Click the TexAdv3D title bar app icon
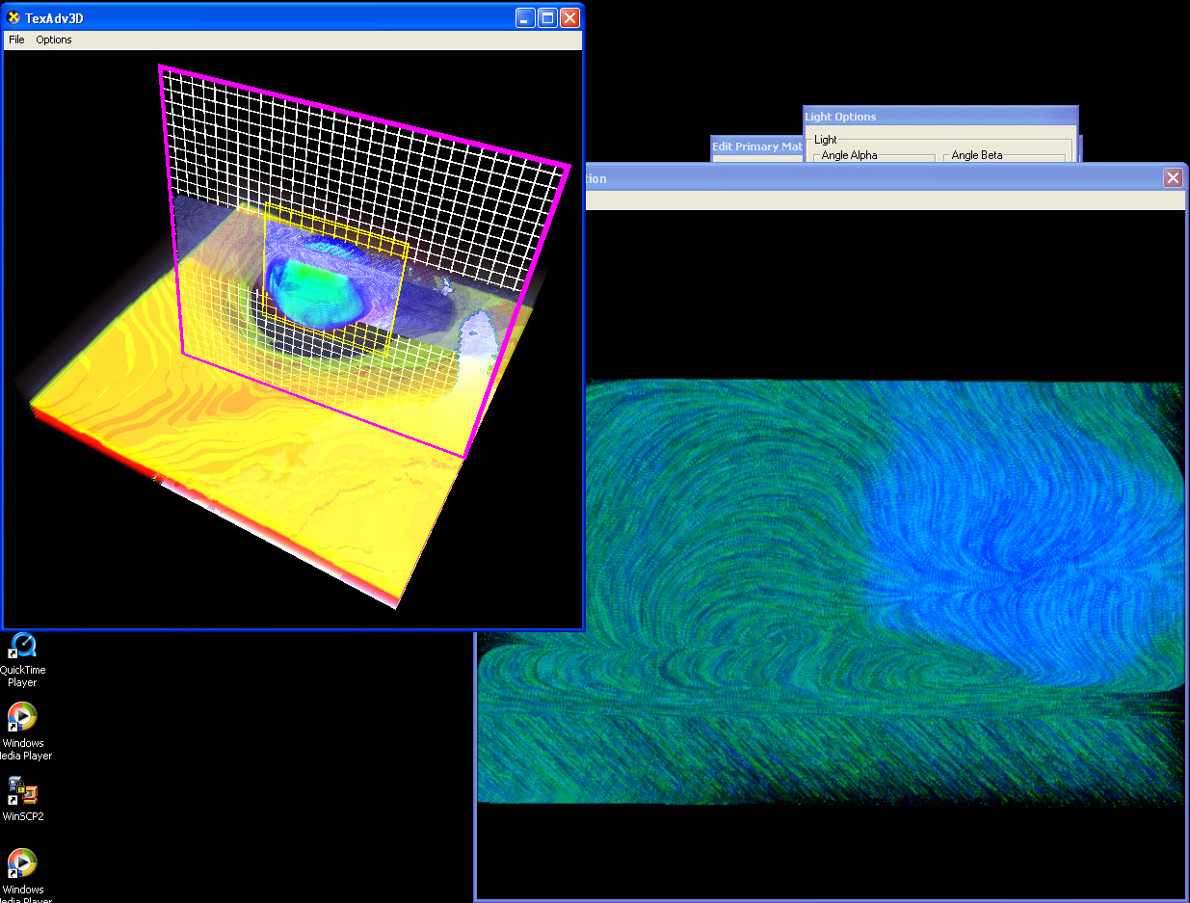This screenshot has width=1190, height=903. click(x=13, y=17)
